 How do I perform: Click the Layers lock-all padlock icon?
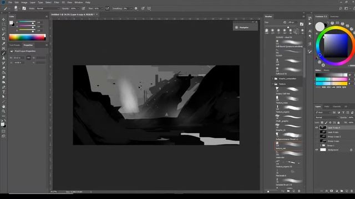(338, 123)
